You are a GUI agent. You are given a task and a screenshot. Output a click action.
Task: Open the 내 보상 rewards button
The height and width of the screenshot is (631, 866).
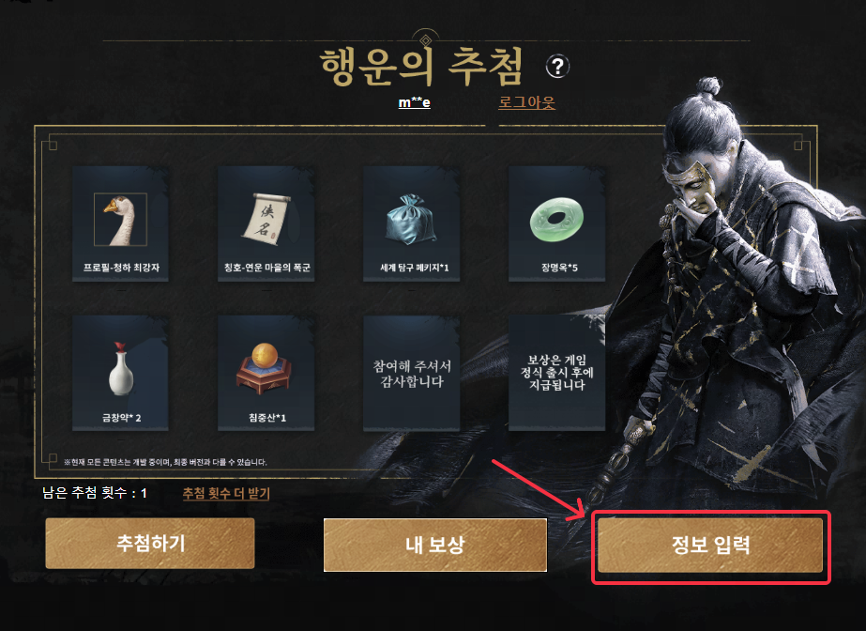(x=435, y=545)
